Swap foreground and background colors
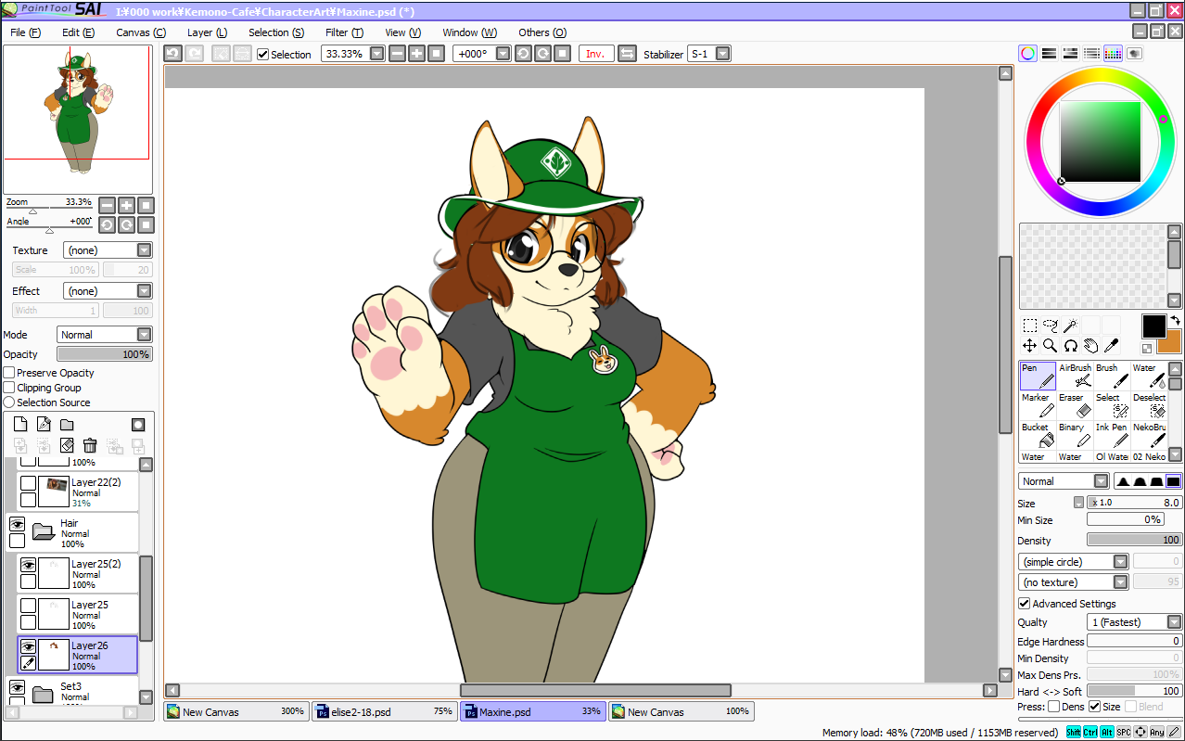 coord(1175,321)
